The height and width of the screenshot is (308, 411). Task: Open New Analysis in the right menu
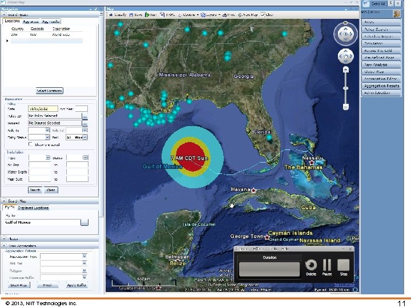point(381,64)
